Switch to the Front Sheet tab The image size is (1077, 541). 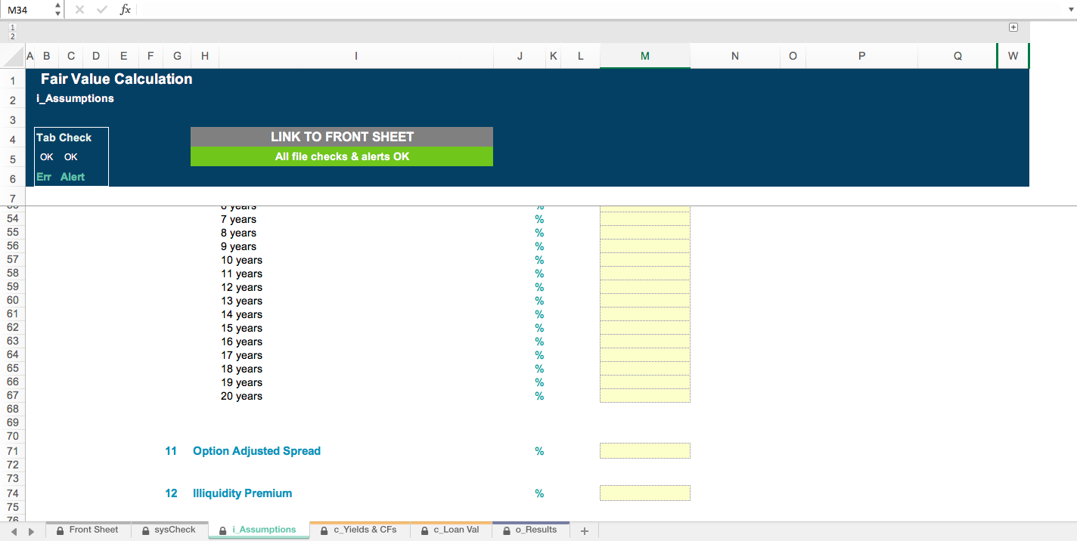88,530
